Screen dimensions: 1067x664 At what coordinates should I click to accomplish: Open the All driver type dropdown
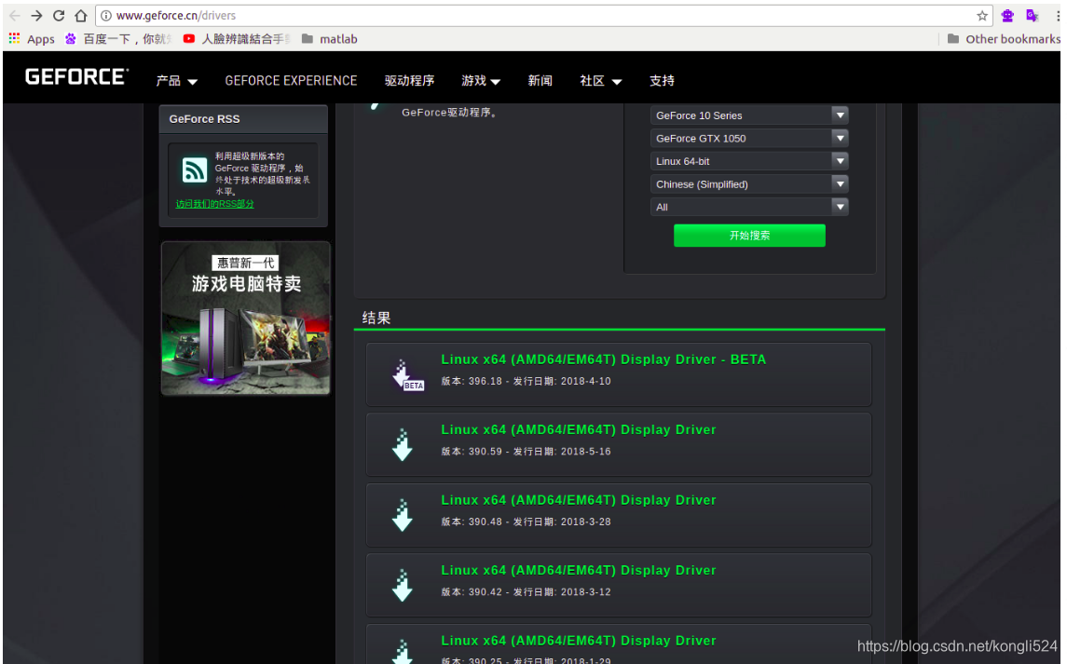tap(749, 207)
